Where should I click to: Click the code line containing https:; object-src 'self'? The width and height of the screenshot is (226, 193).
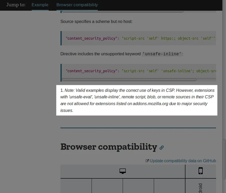click(141, 38)
